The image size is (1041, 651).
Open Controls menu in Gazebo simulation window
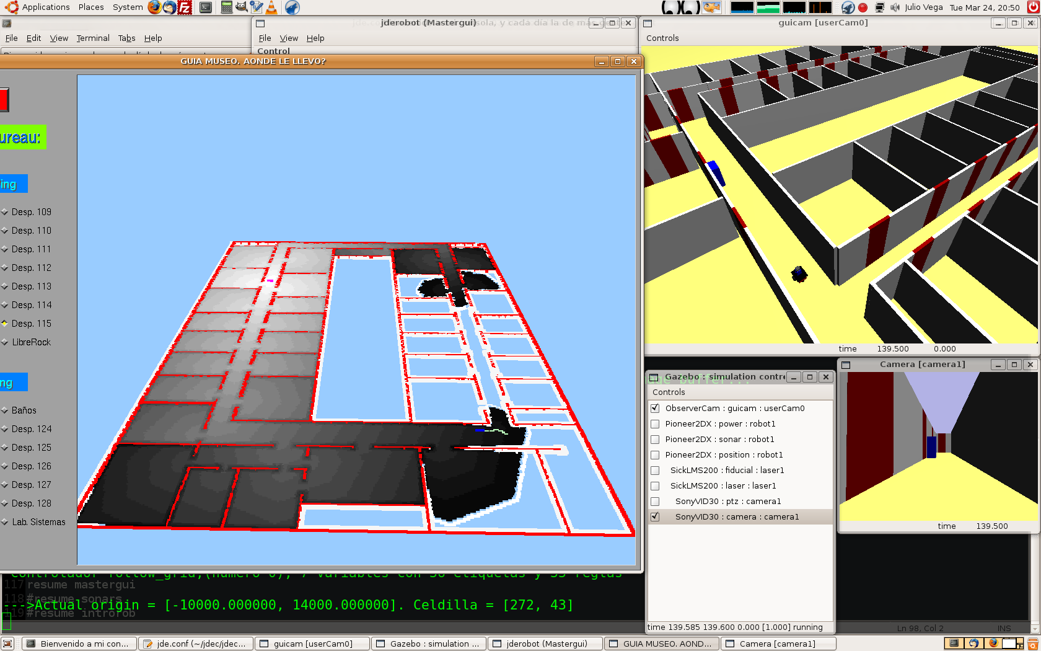[669, 392]
